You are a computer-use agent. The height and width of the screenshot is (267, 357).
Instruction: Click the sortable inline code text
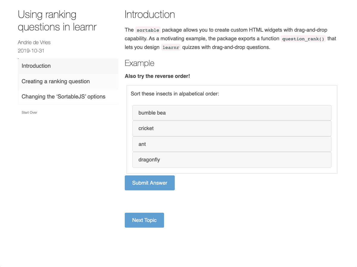coord(148,30)
